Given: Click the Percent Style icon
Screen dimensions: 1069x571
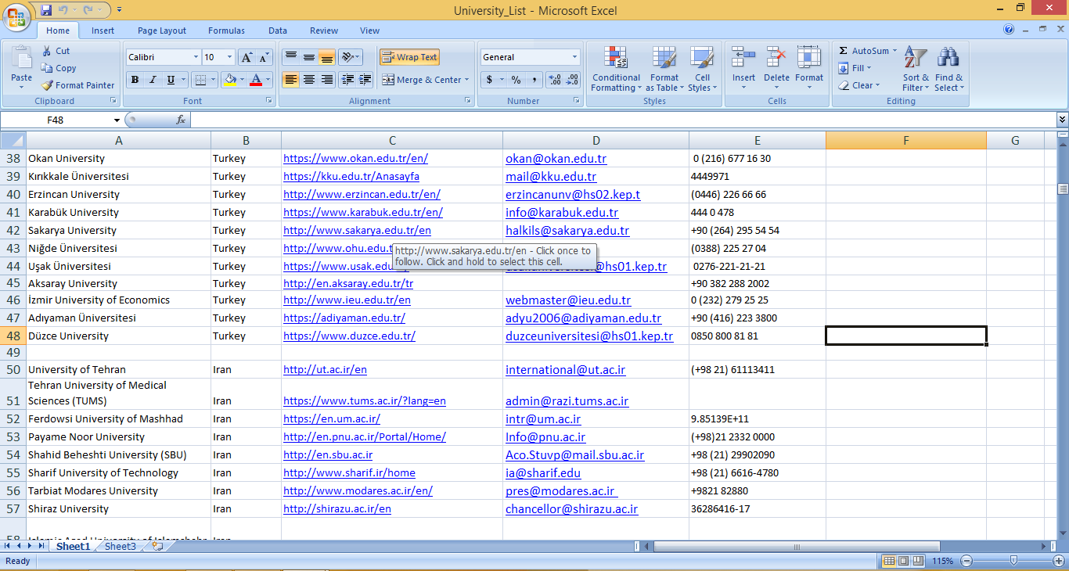Looking at the screenshot, I should [x=516, y=80].
